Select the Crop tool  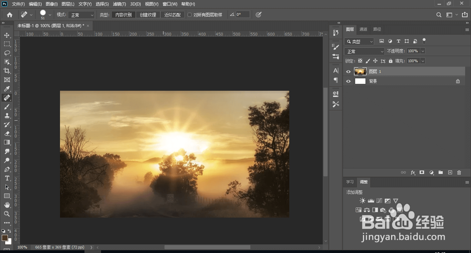tap(7, 71)
